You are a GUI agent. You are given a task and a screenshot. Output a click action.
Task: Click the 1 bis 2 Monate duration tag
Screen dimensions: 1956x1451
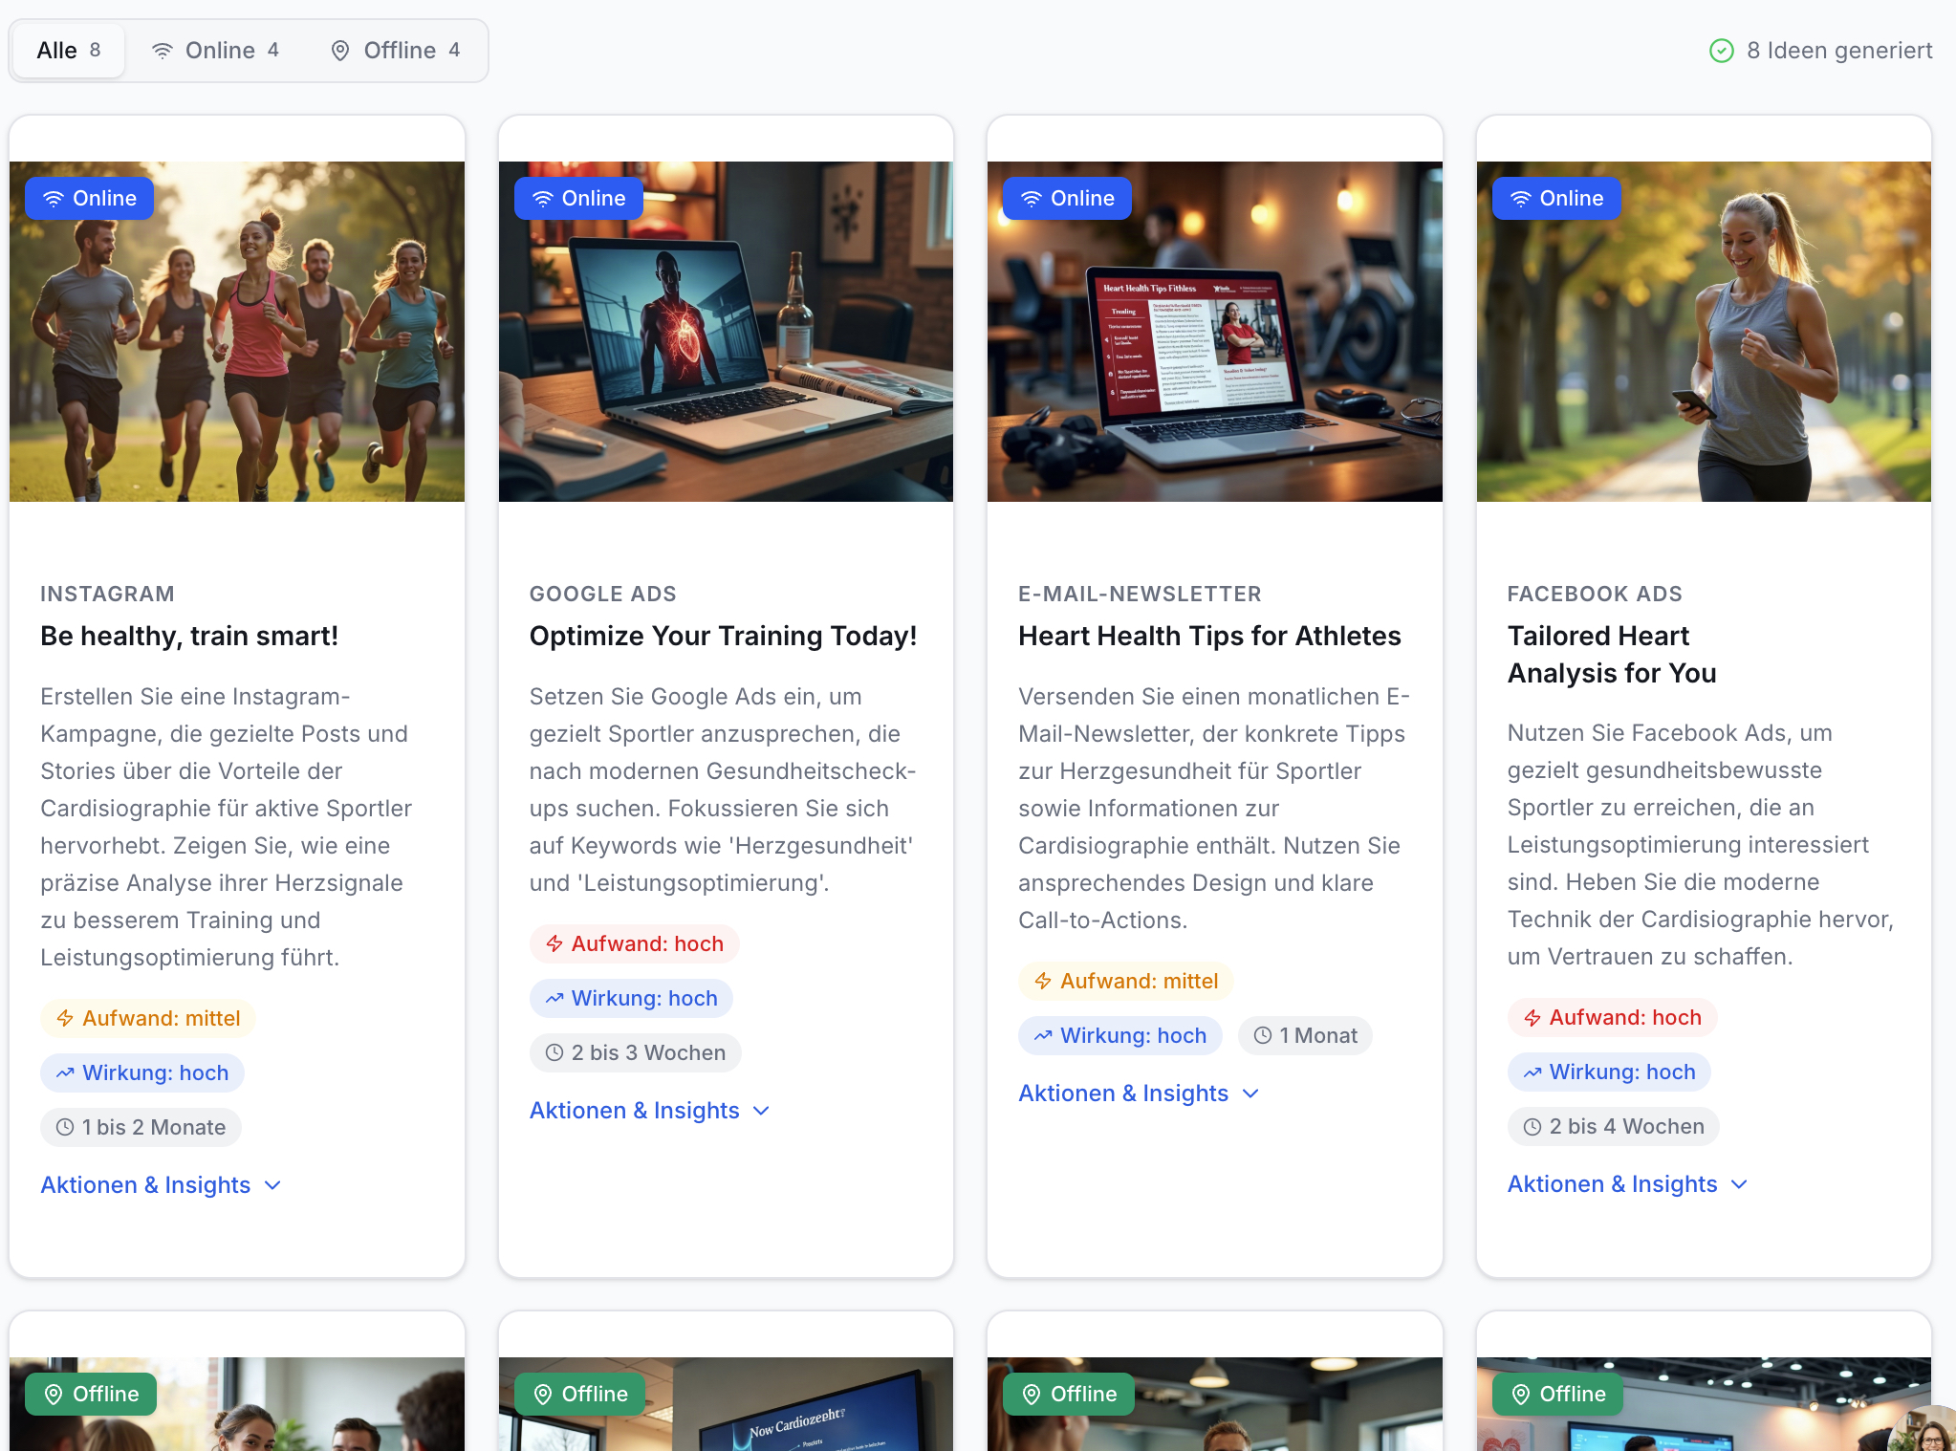pyautogui.click(x=141, y=1127)
